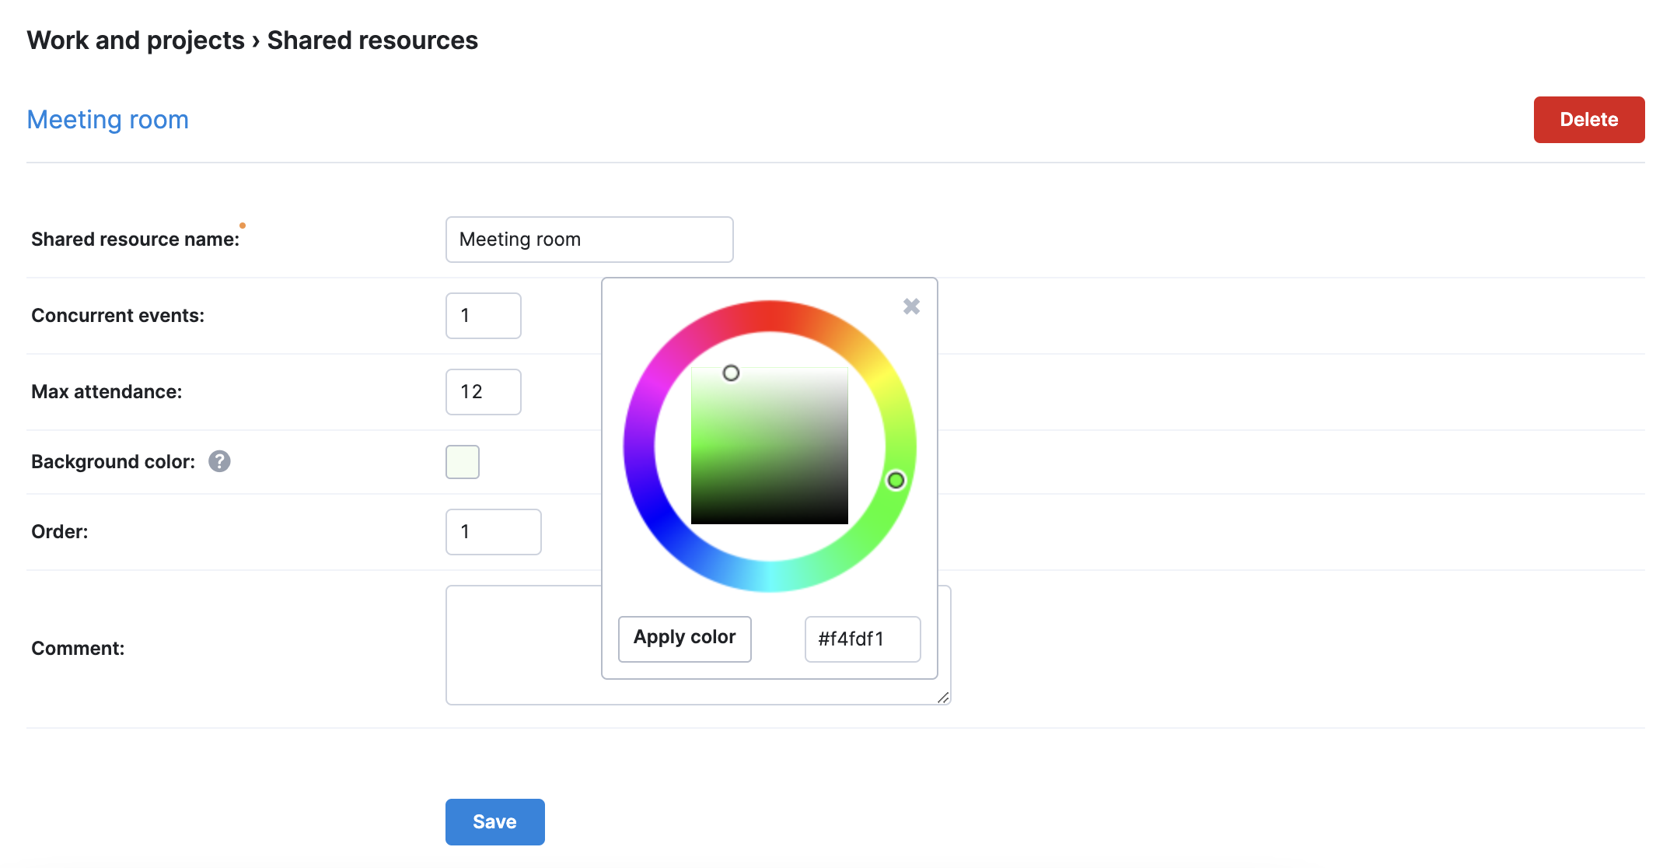
Task: Click the hex color code field
Action: [x=862, y=639]
